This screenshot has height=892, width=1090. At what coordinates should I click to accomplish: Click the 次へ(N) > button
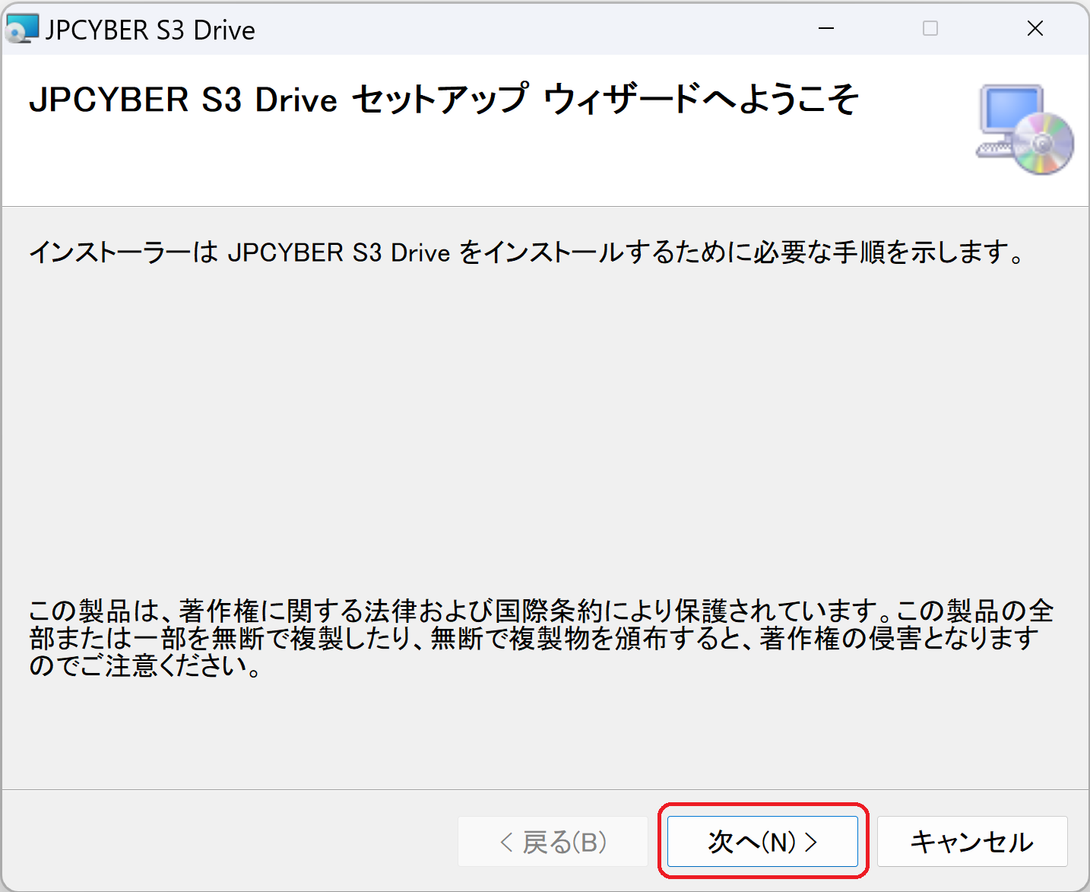pyautogui.click(x=762, y=841)
